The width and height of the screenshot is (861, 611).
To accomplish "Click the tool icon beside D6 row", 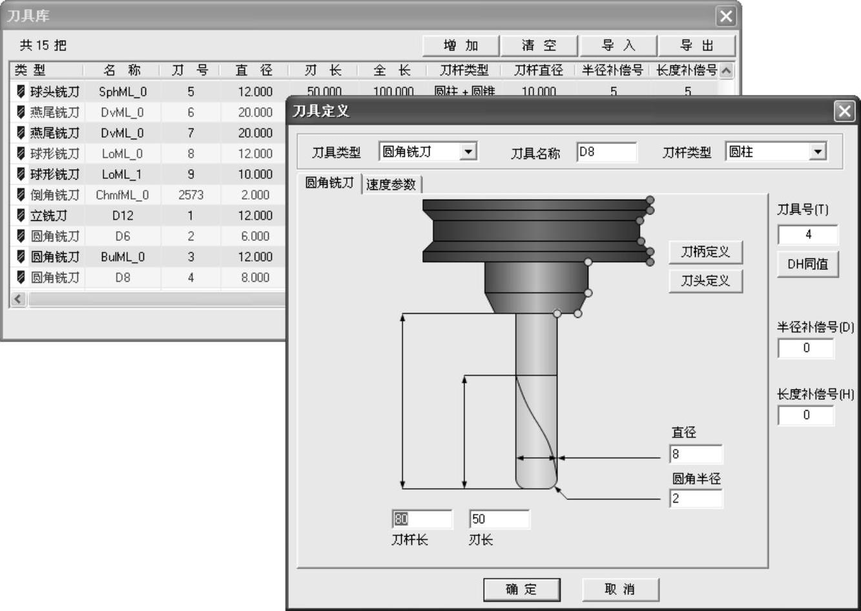I will 21,236.
